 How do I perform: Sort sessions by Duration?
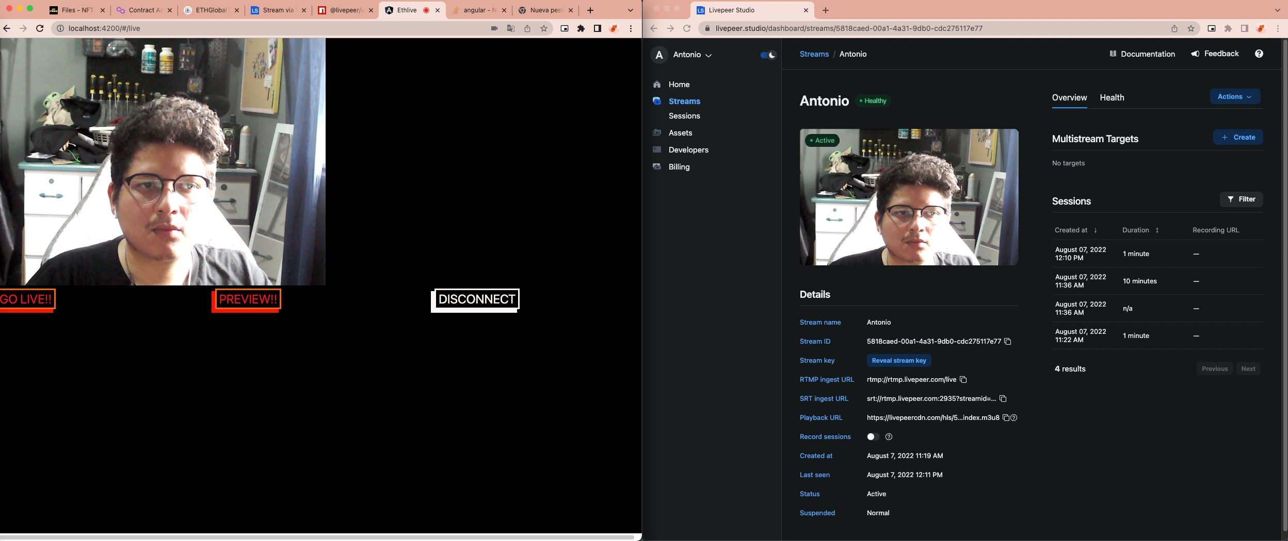[1140, 230]
